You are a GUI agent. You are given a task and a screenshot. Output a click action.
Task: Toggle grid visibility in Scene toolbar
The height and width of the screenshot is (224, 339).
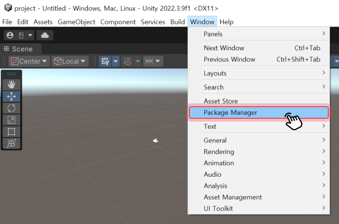tap(105, 61)
